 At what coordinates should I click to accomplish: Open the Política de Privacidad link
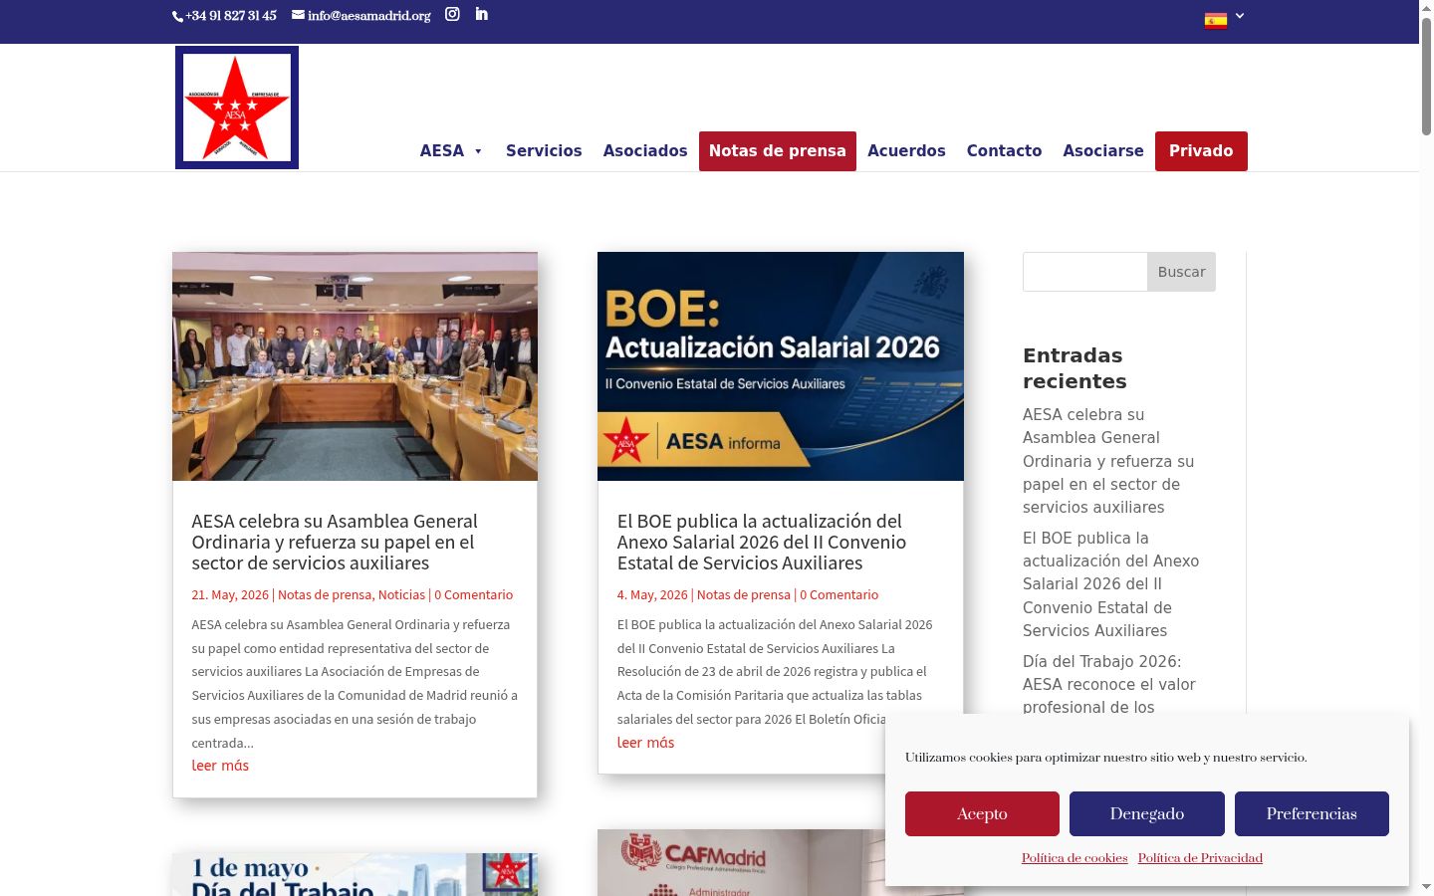[x=1200, y=858]
